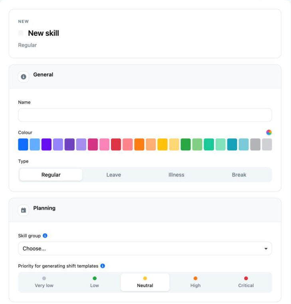This screenshot has width=291, height=304.
Task: Pick the dark red colour swatch
Action: [x=116, y=145]
